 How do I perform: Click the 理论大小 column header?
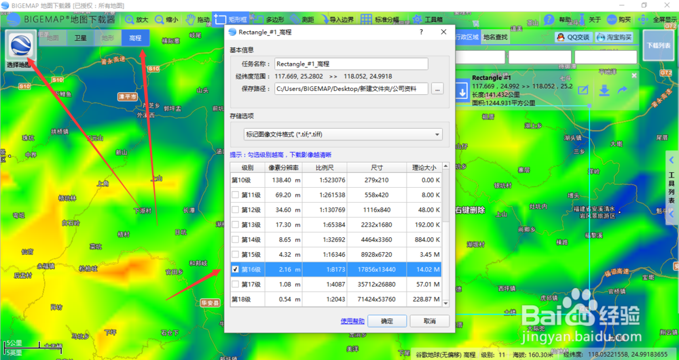[x=424, y=167]
